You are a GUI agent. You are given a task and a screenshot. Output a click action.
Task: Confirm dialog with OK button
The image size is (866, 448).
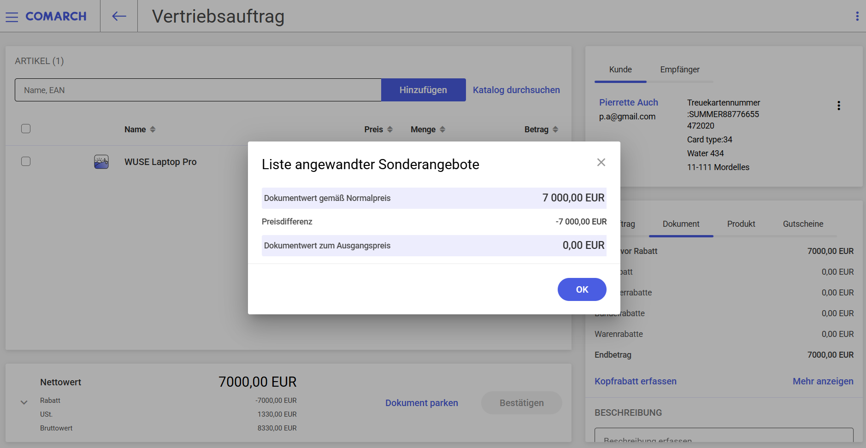click(582, 289)
